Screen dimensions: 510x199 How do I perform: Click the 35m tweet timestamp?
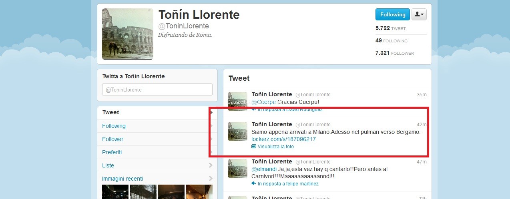[422, 95]
